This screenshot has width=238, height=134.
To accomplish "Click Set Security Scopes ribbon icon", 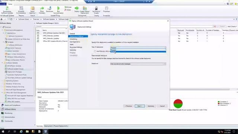I will (x=96, y=10).
